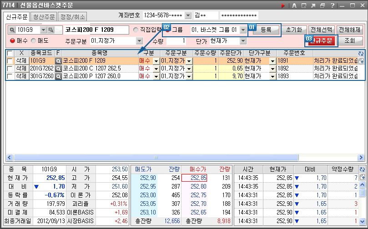Switch to the 신규주문 tab

[x=17, y=17]
